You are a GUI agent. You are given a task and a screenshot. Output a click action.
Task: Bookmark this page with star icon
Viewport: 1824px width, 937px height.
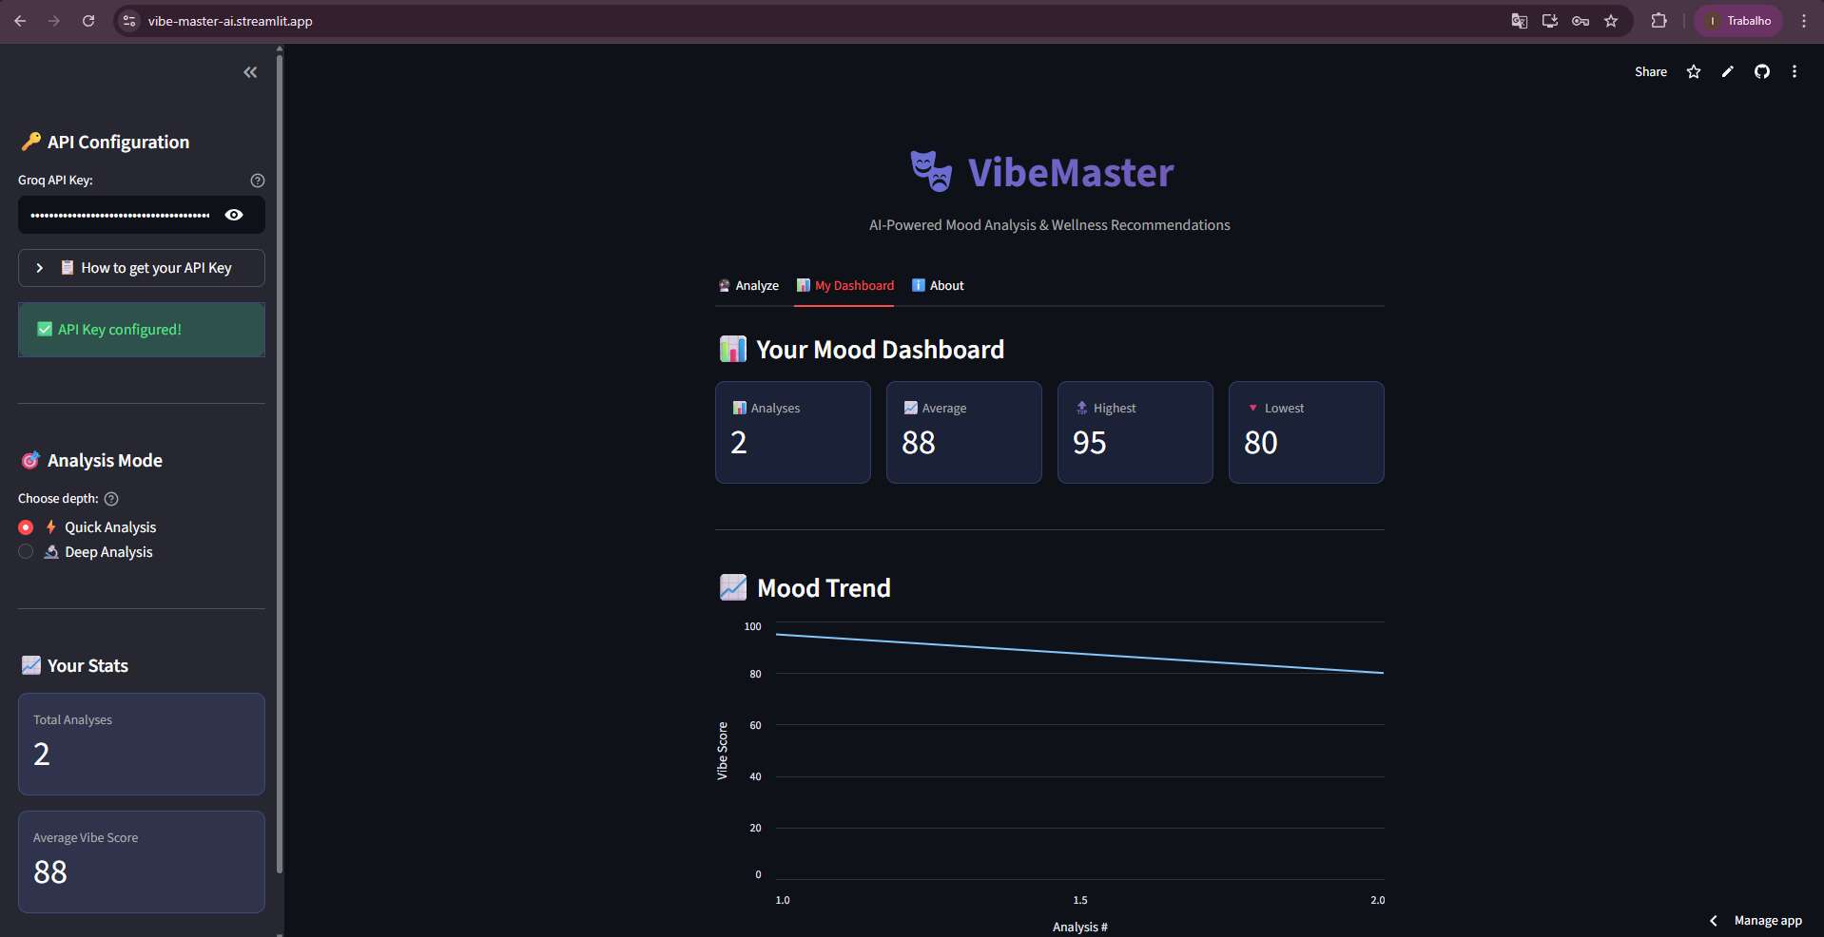(1611, 21)
